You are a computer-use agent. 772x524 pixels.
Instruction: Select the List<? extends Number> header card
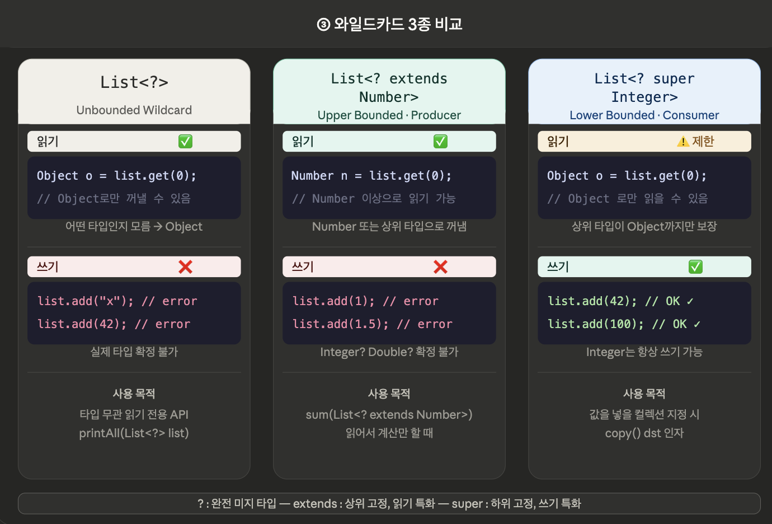pyautogui.click(x=389, y=92)
